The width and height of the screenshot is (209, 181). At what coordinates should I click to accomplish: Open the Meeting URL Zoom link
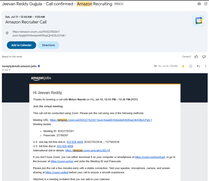pos(101,120)
